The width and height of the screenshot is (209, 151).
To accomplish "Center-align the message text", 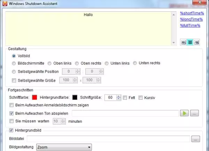I will pyautogui.click(x=190, y=43).
